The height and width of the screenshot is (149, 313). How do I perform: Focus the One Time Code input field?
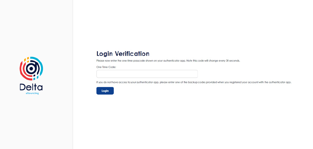(x=147, y=74)
